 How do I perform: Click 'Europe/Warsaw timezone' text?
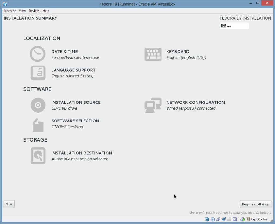pos(75,57)
